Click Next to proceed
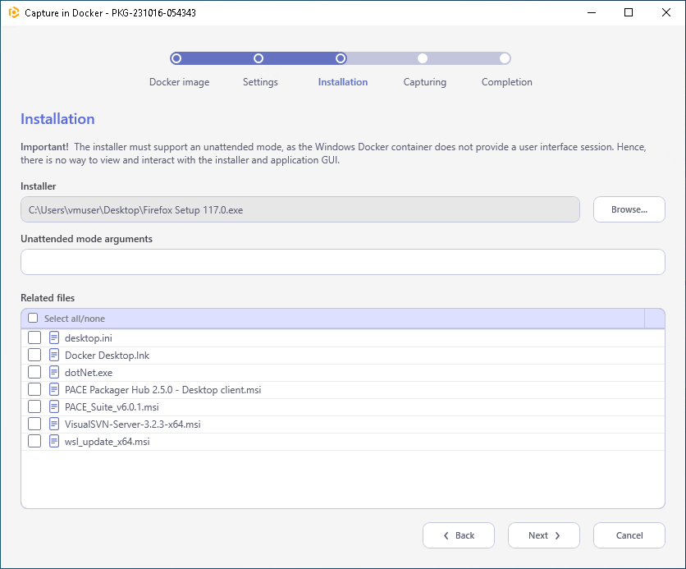The height and width of the screenshot is (569, 686). 544,535
